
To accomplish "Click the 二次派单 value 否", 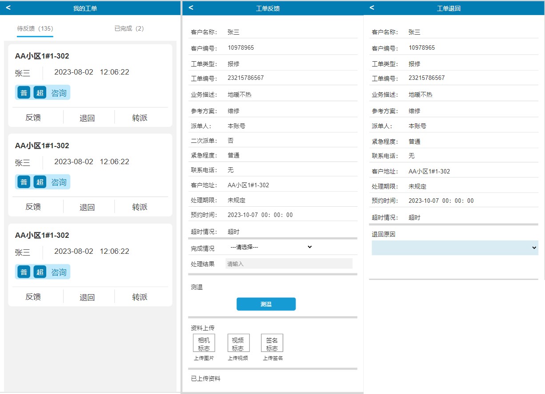I will pyautogui.click(x=231, y=141).
